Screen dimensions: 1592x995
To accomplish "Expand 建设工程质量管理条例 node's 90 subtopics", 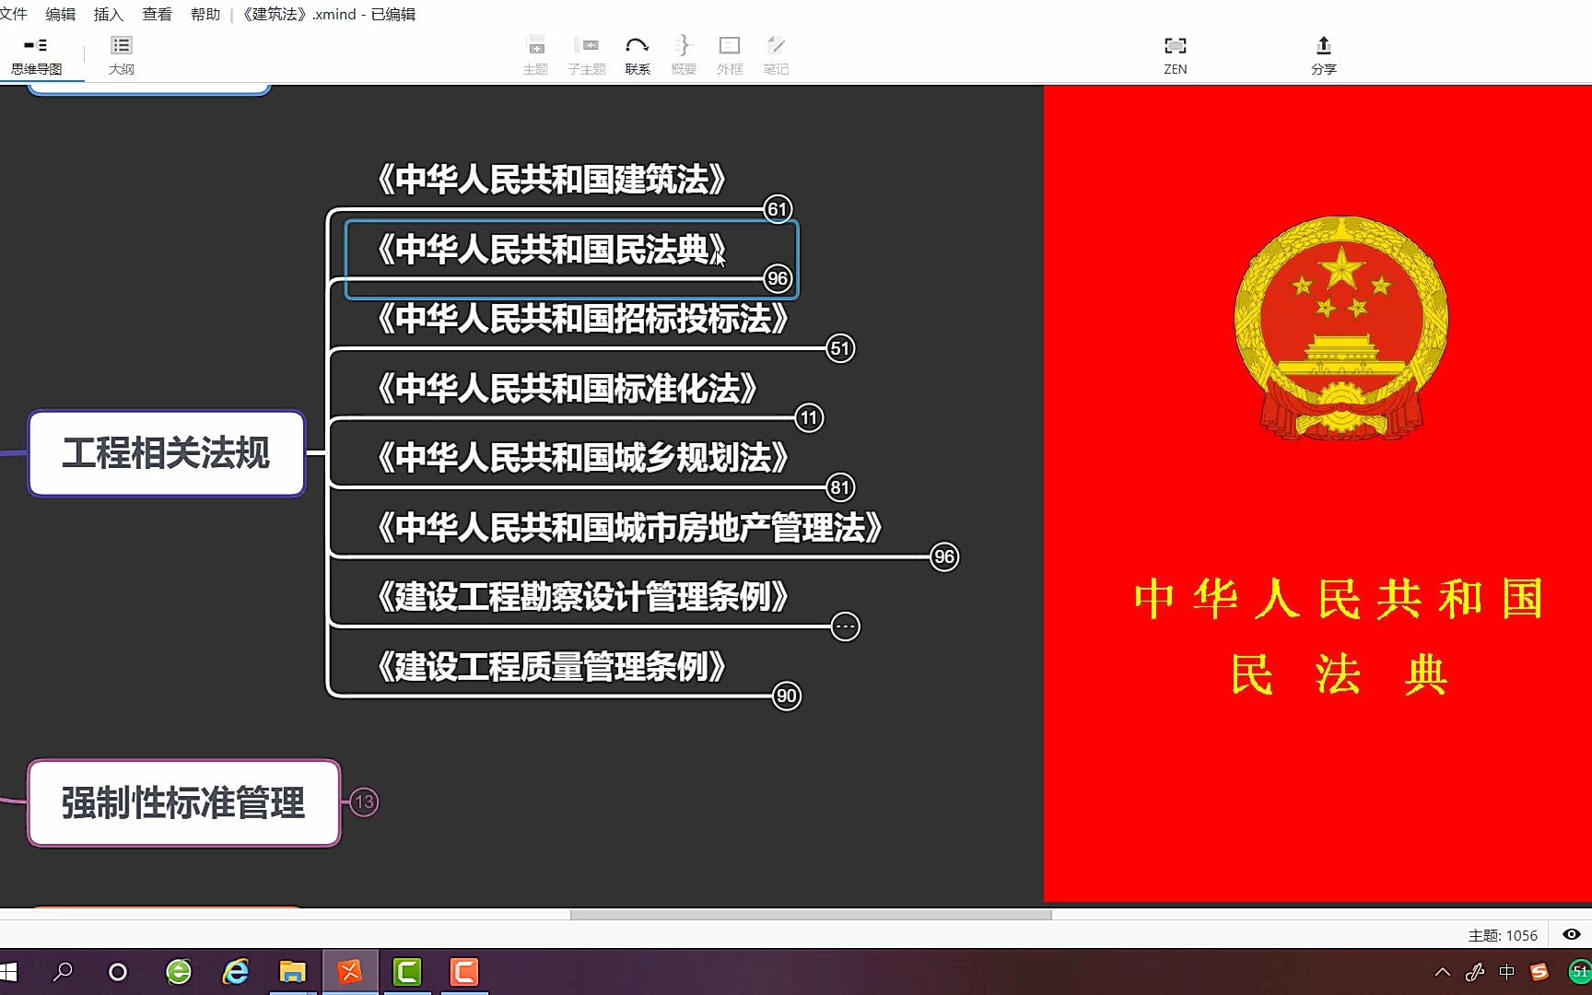I will pos(787,696).
